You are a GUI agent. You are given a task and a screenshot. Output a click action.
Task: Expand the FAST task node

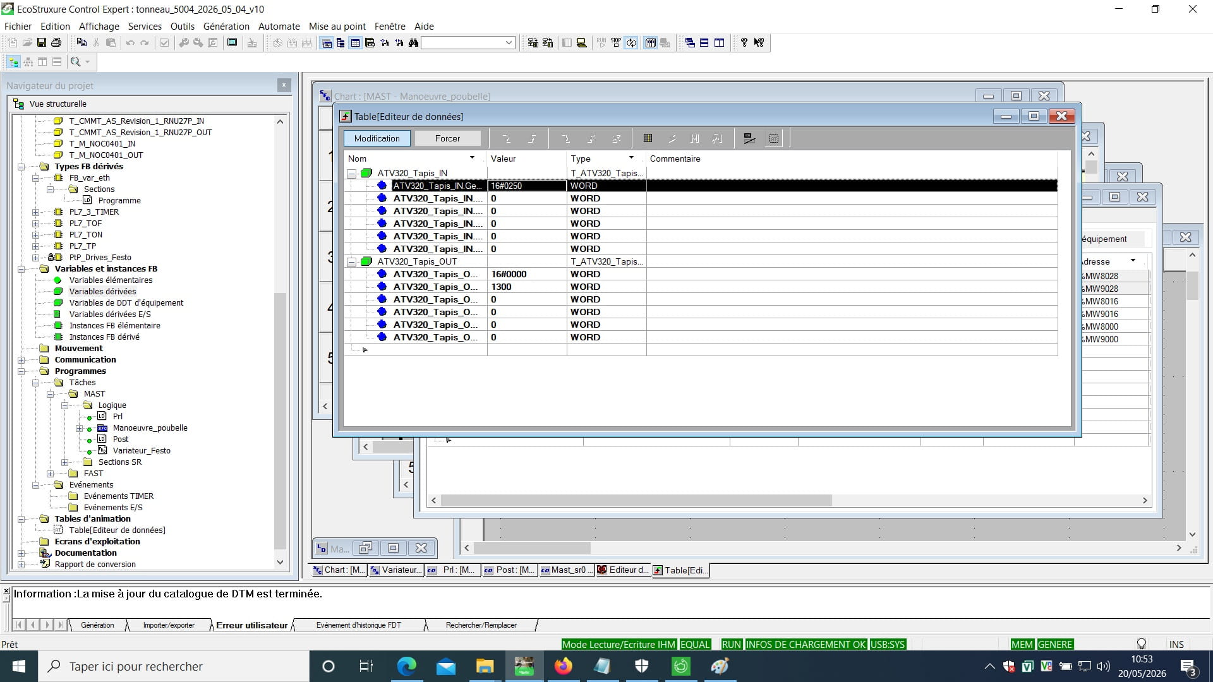pos(51,474)
